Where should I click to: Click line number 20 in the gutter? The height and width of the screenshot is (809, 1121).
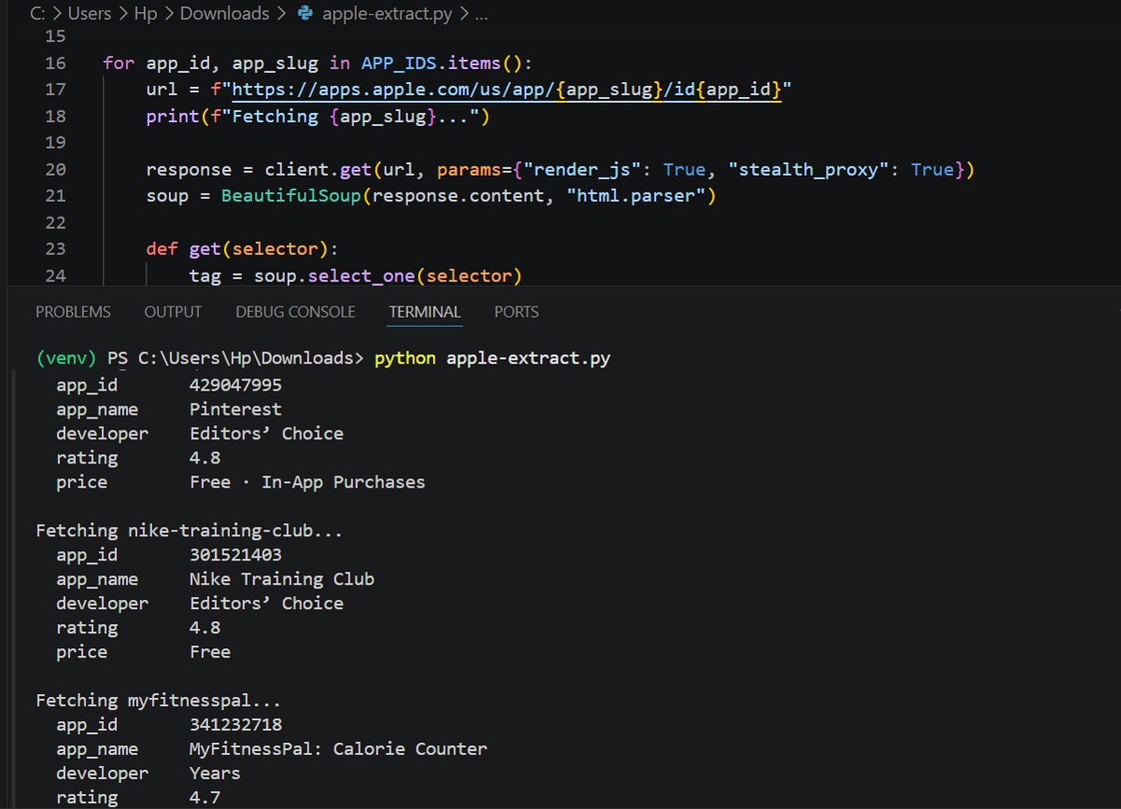tap(56, 170)
